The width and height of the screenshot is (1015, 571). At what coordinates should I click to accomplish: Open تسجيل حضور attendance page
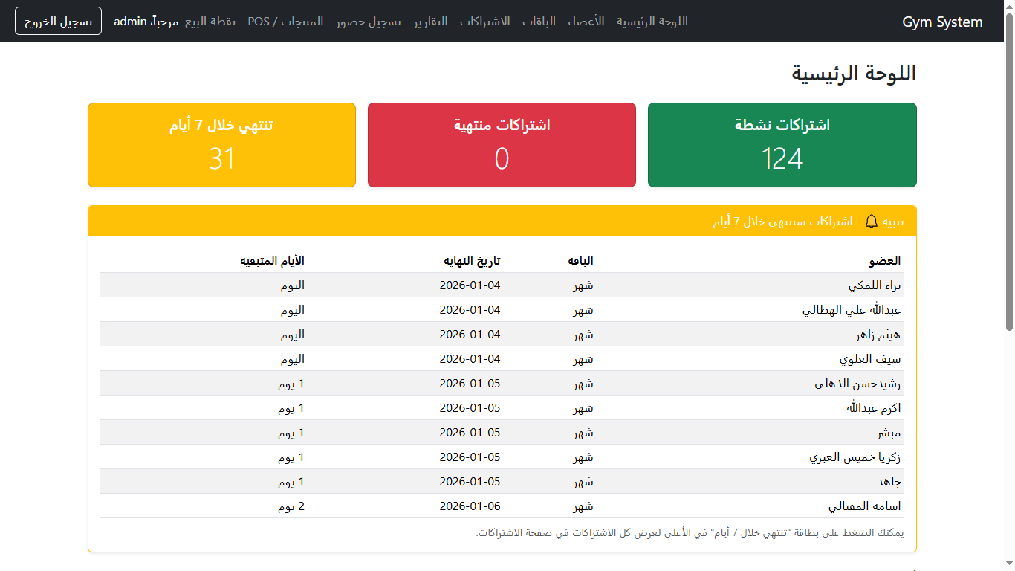(369, 21)
